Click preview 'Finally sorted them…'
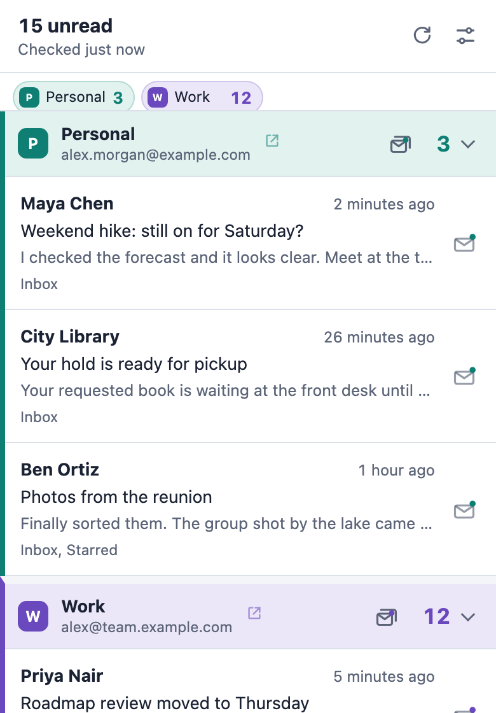 (226, 524)
